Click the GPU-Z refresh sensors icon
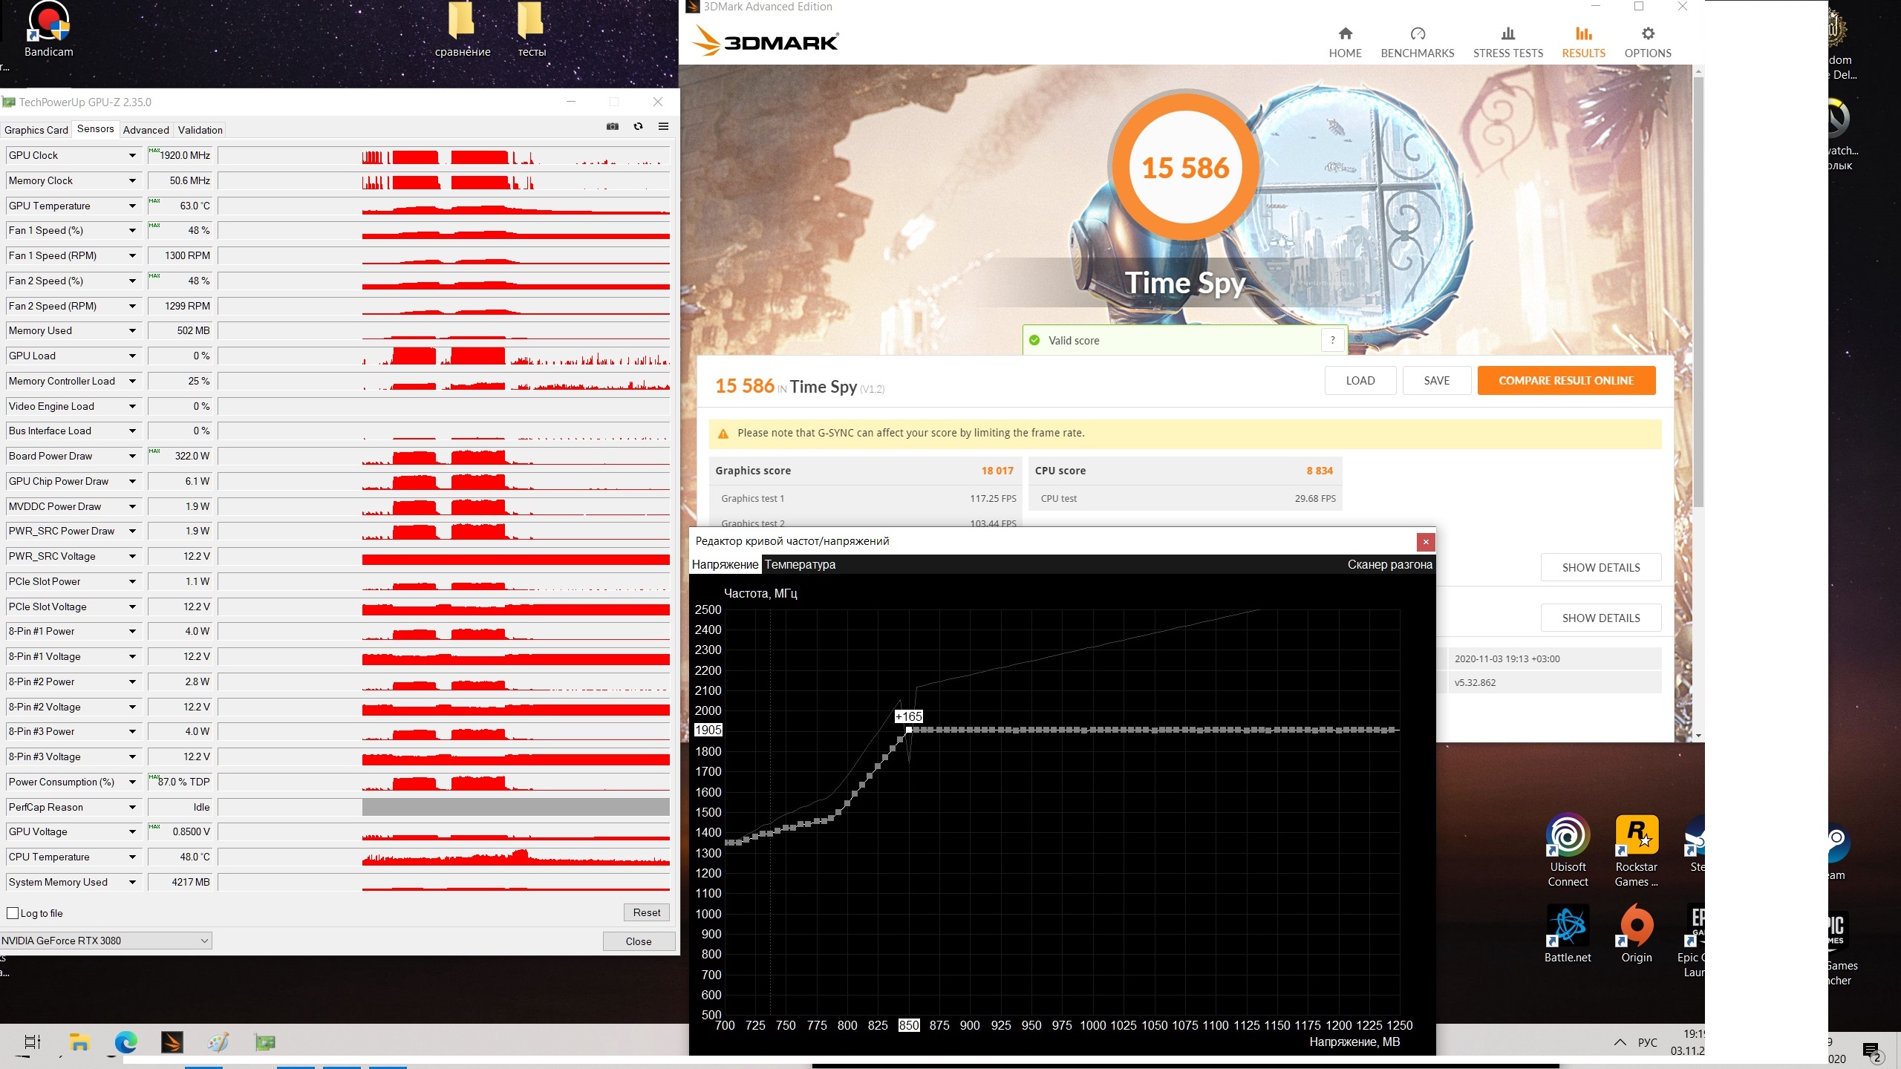The image size is (1901, 1069). tap(638, 127)
